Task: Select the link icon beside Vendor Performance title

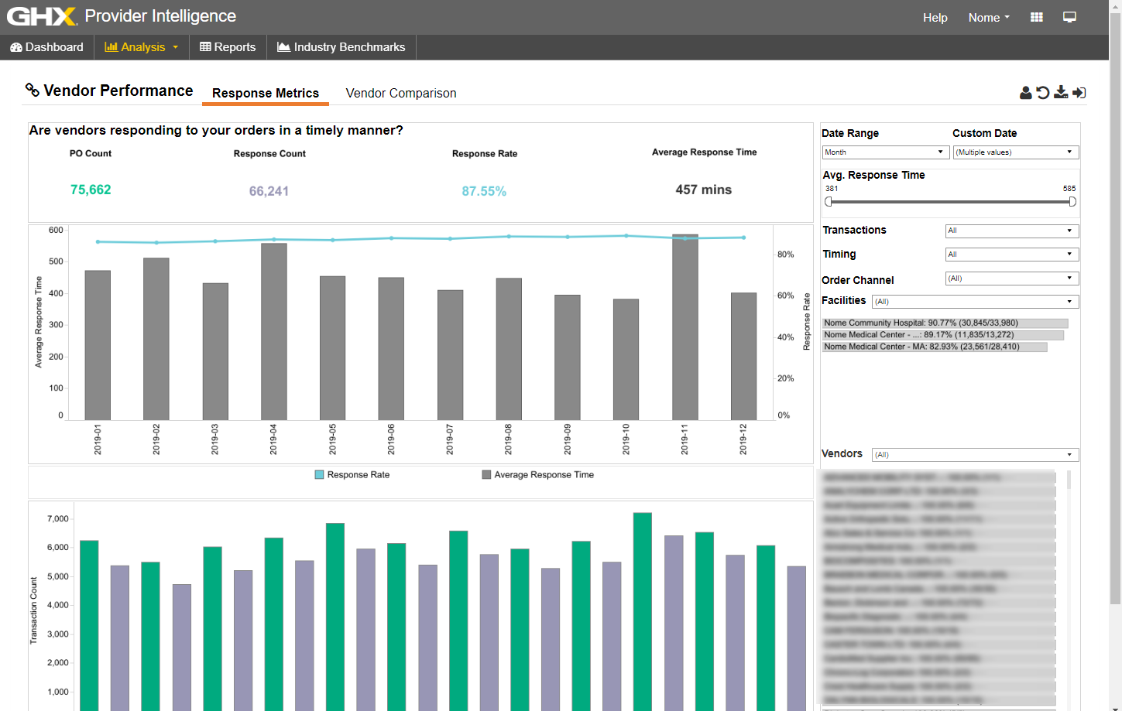Action: coord(33,91)
